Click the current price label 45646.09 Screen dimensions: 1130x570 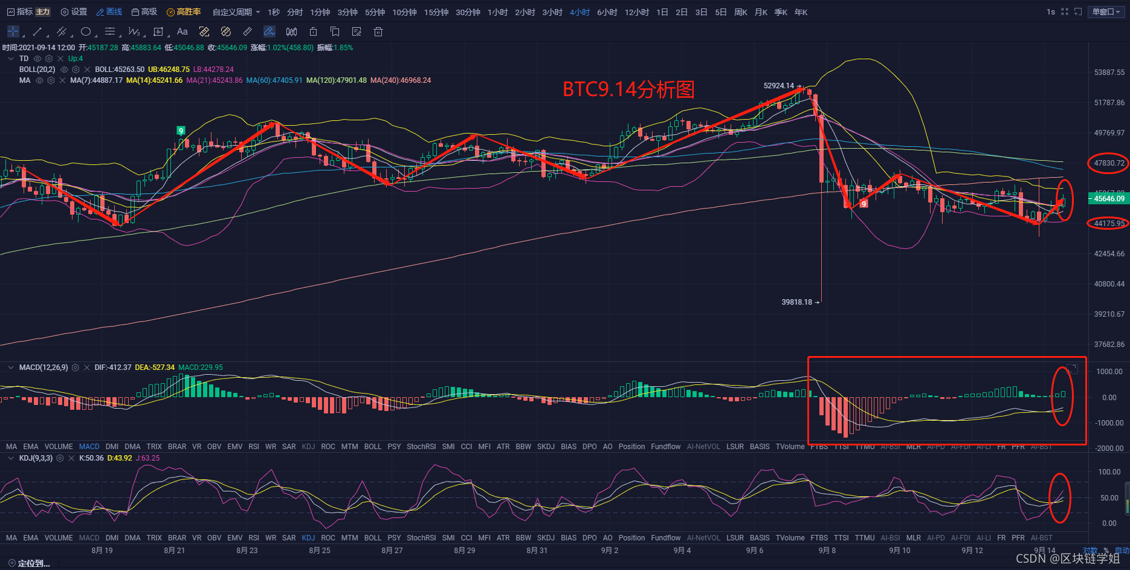[1108, 198]
